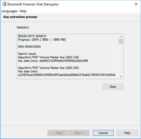The width and height of the screenshot is (141, 139).
Task: Click the disabled Back button
Action: (58, 133)
